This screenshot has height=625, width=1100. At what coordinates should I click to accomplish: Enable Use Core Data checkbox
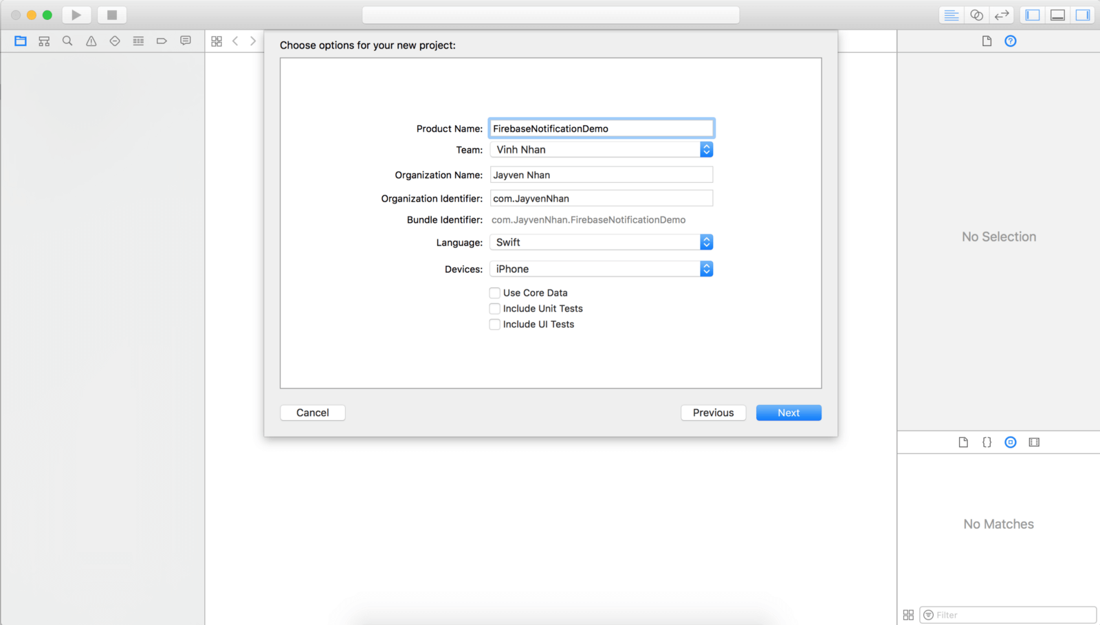click(x=494, y=293)
